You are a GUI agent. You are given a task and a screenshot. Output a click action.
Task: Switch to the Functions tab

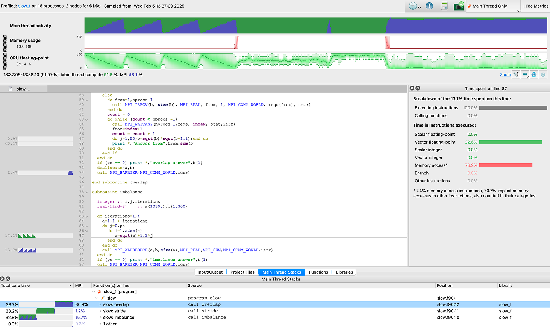pyautogui.click(x=318, y=272)
